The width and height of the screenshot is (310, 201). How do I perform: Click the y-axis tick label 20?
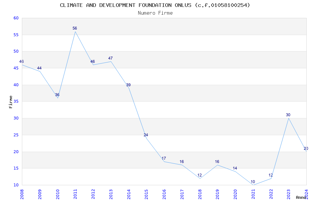point(16,152)
